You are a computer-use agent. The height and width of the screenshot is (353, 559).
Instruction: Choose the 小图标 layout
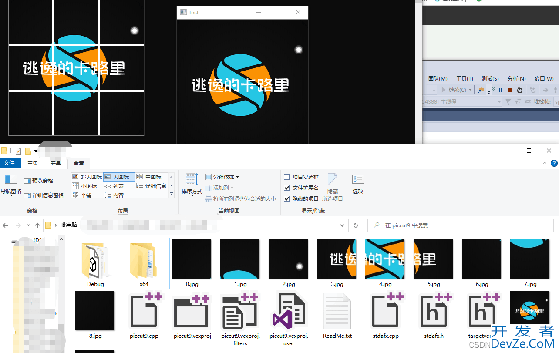[x=84, y=186]
